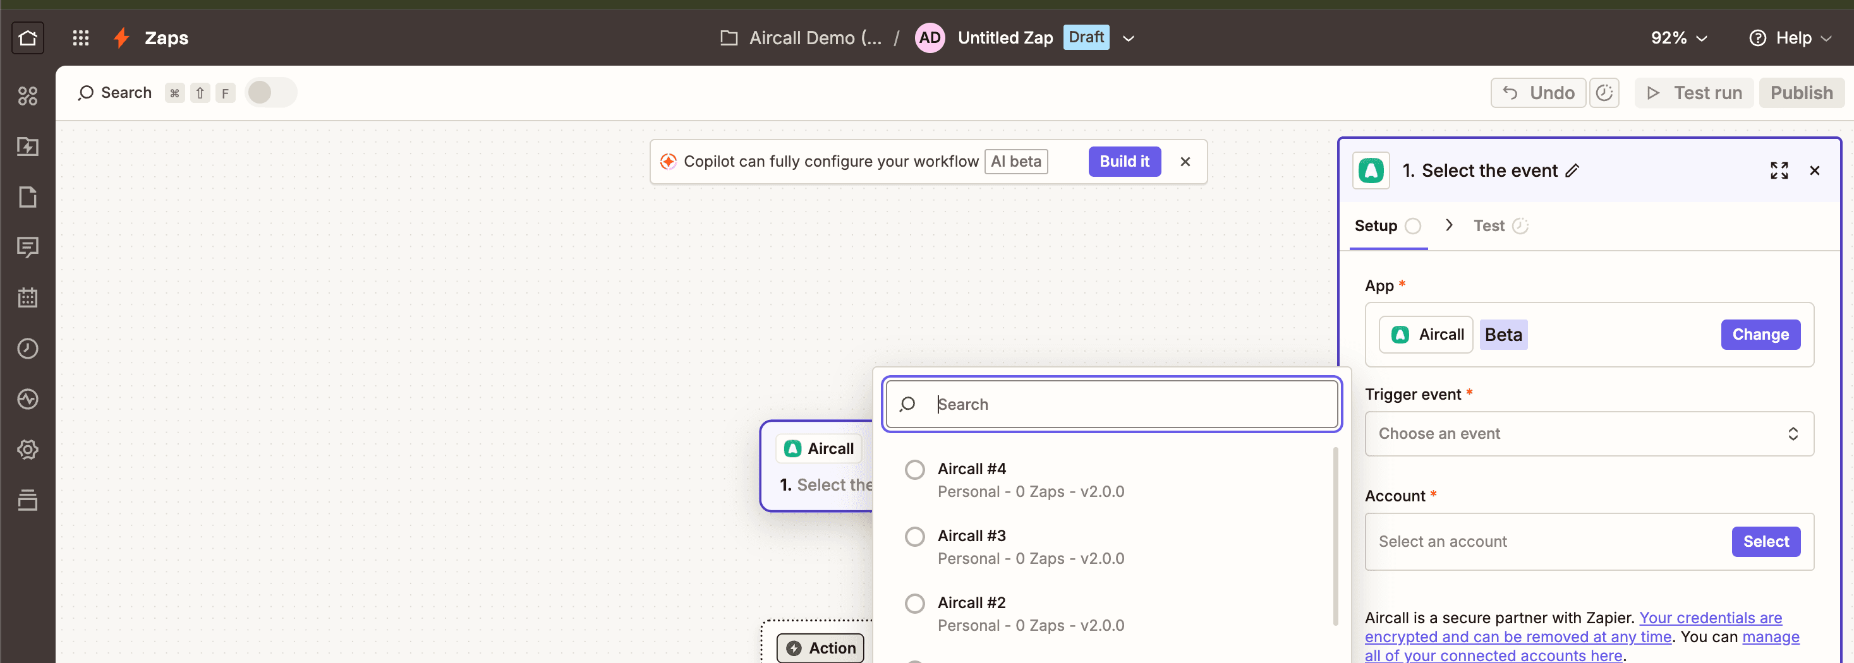
Task: Open Zap history clock icon in sidebar
Action: pyautogui.click(x=27, y=349)
